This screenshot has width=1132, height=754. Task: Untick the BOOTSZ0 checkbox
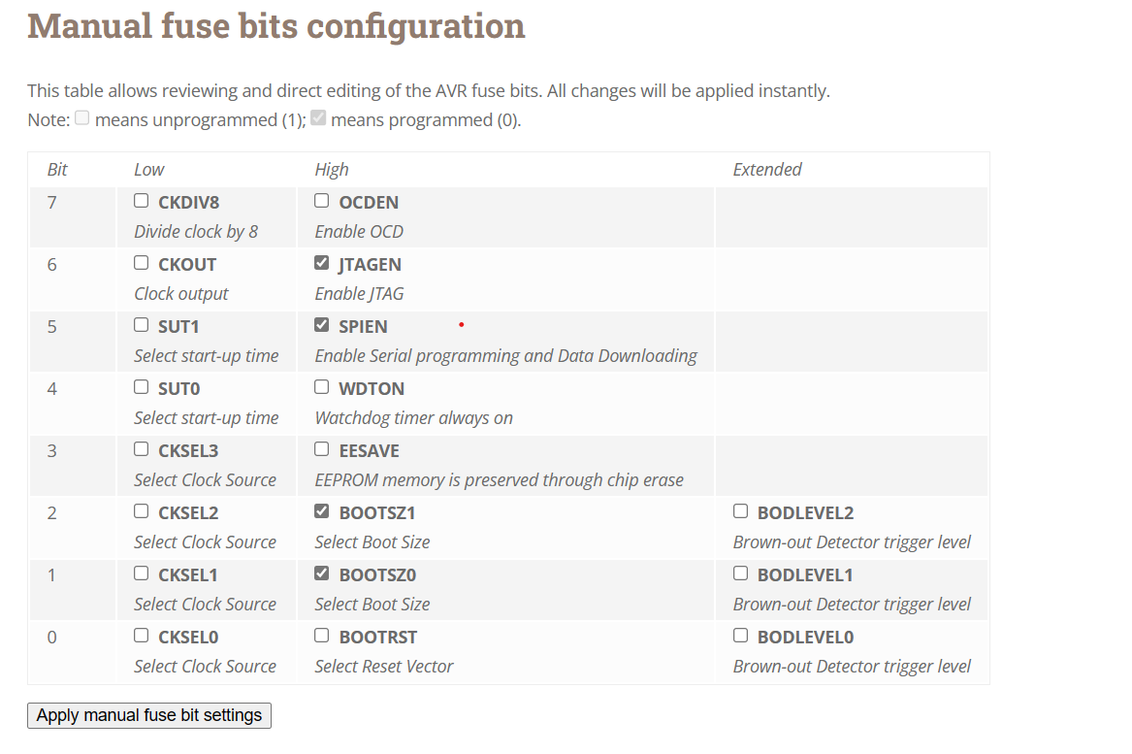click(x=322, y=574)
